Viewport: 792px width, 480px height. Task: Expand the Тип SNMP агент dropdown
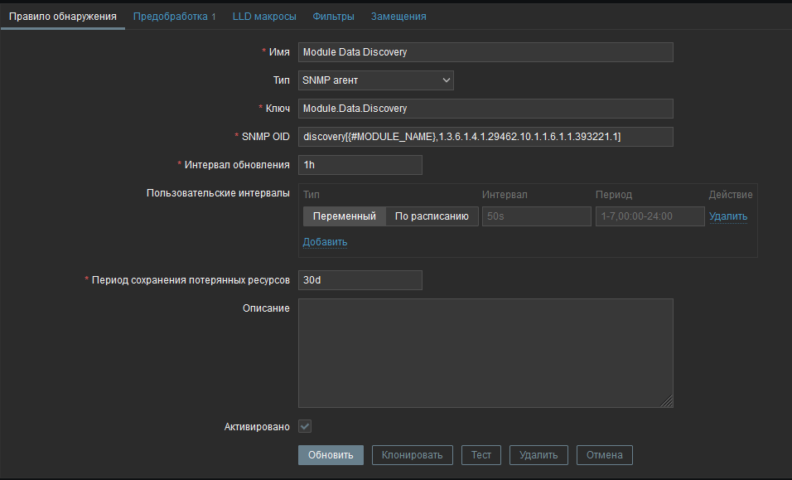pyautogui.click(x=376, y=80)
